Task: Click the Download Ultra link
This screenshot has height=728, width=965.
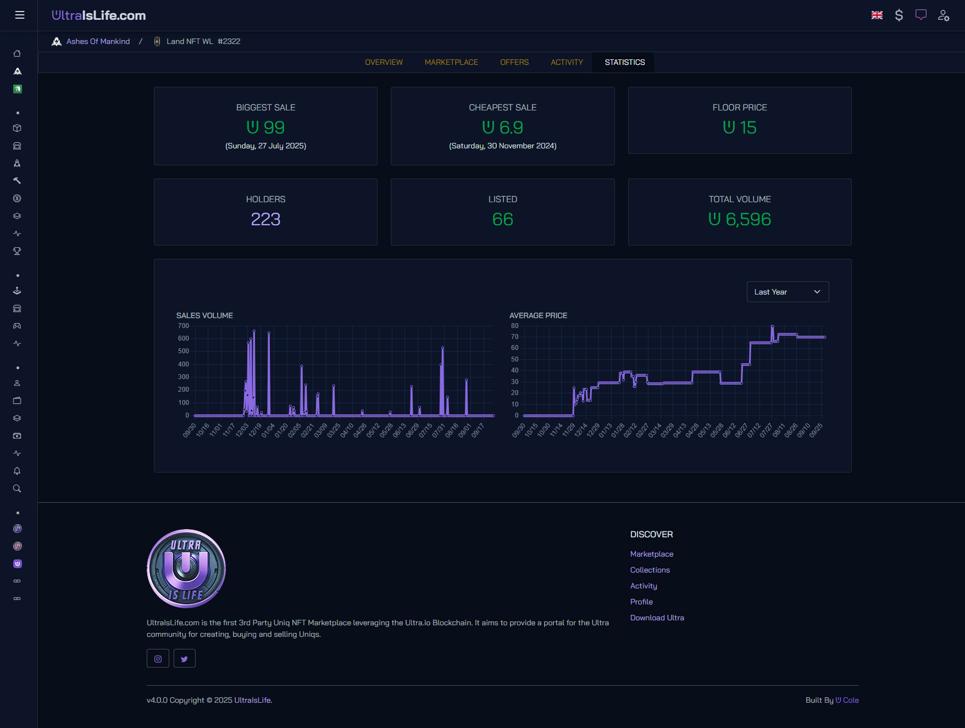Action: coord(657,618)
